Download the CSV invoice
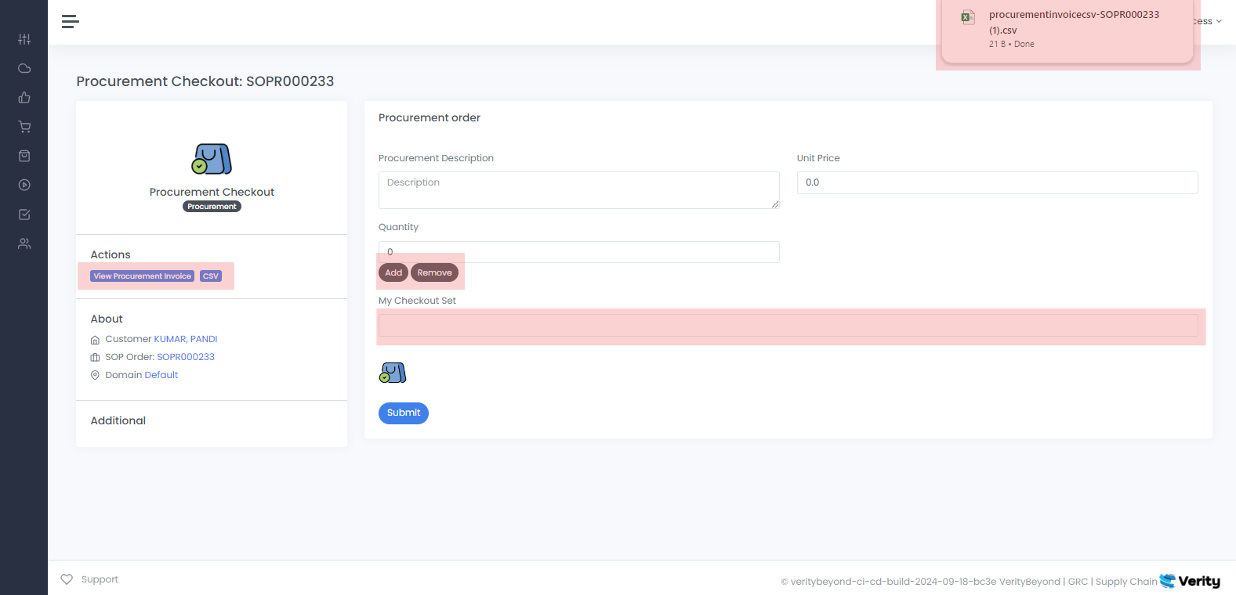The width and height of the screenshot is (1236, 595). (211, 276)
